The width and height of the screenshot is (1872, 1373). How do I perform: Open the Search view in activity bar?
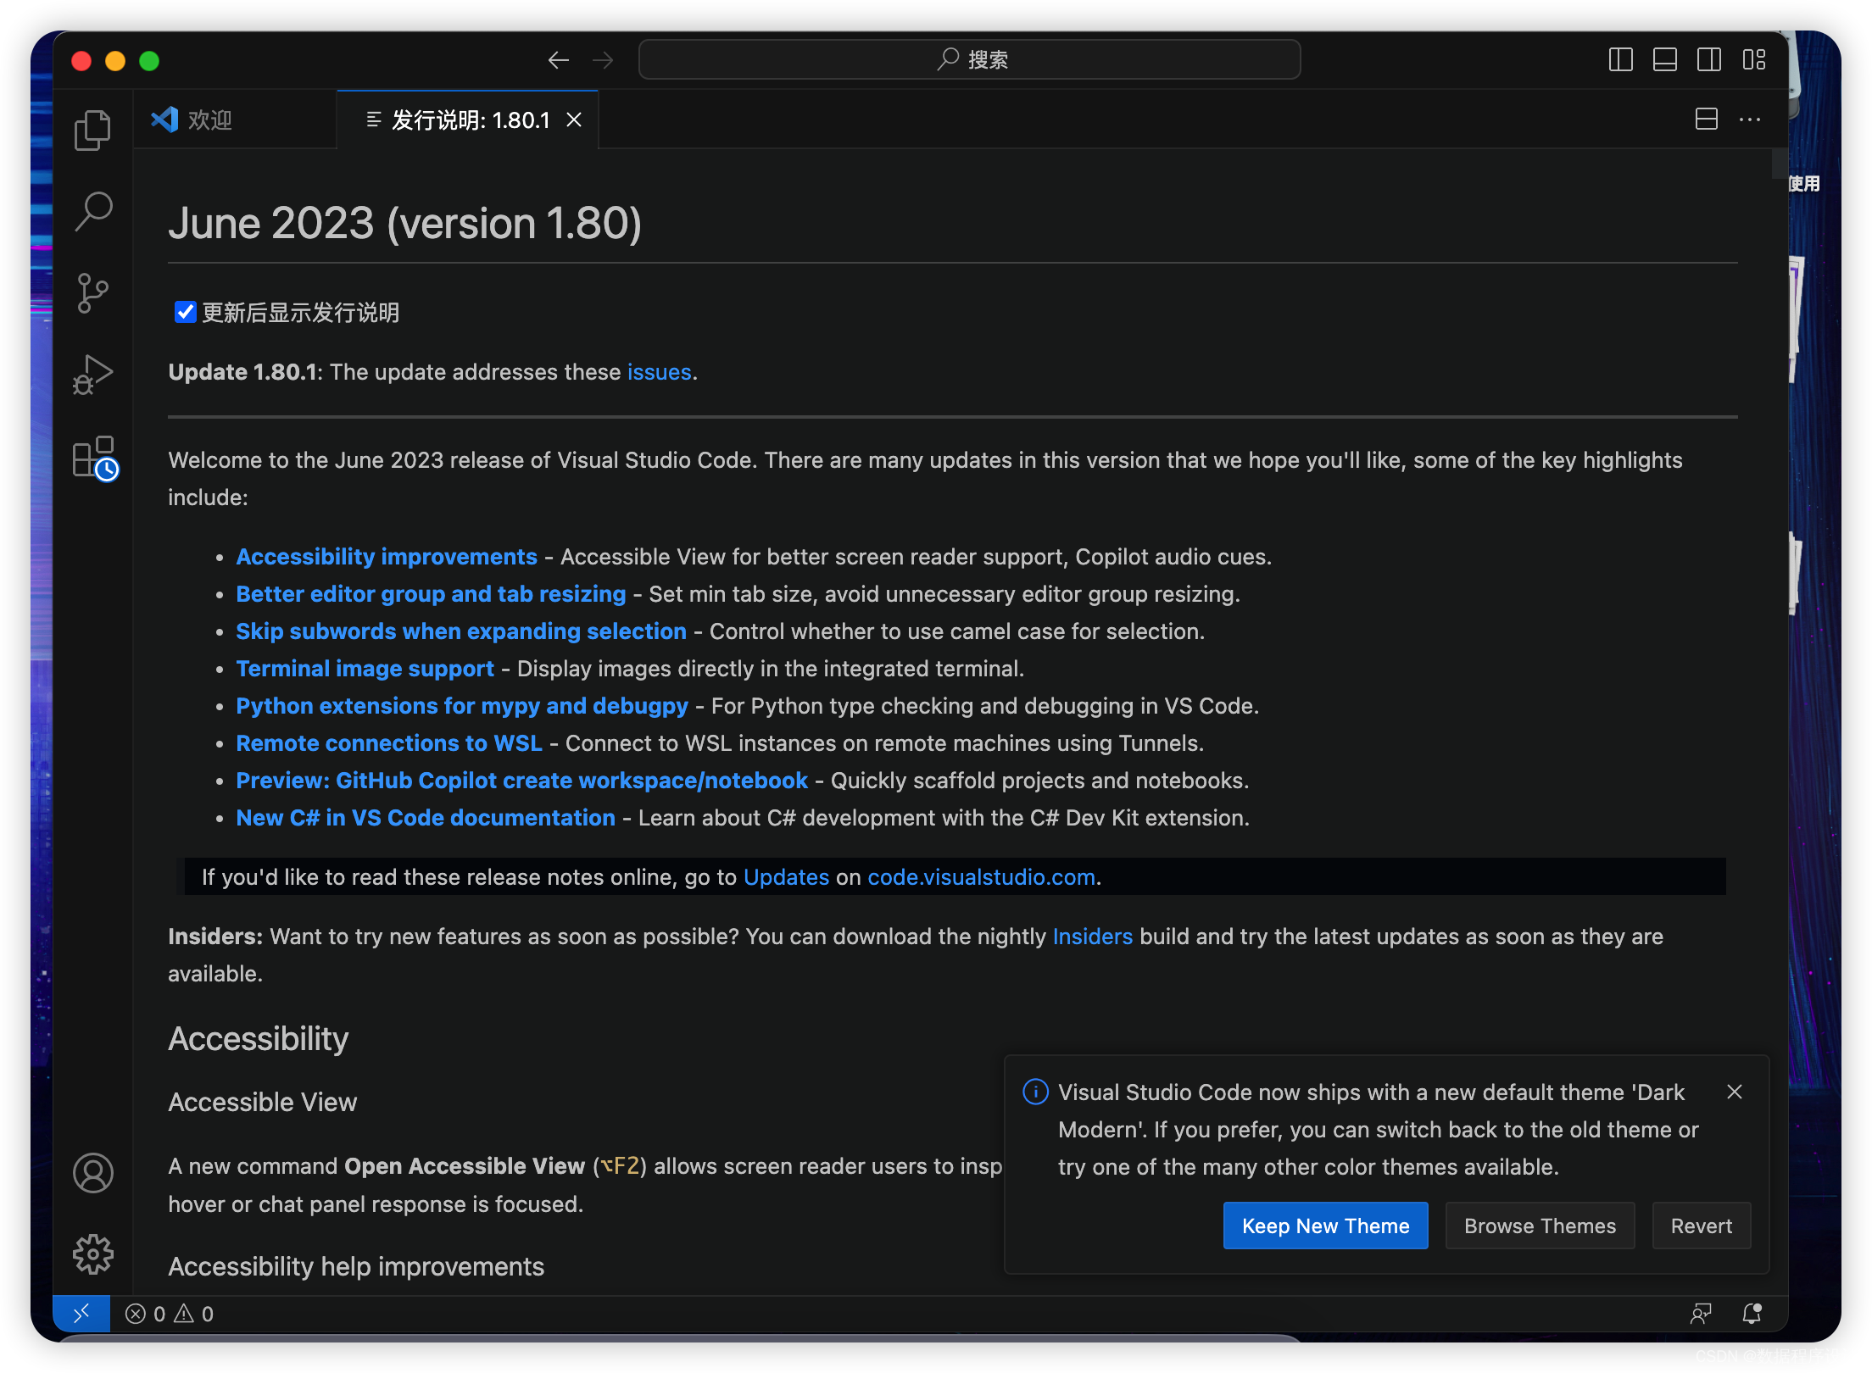[x=92, y=211]
